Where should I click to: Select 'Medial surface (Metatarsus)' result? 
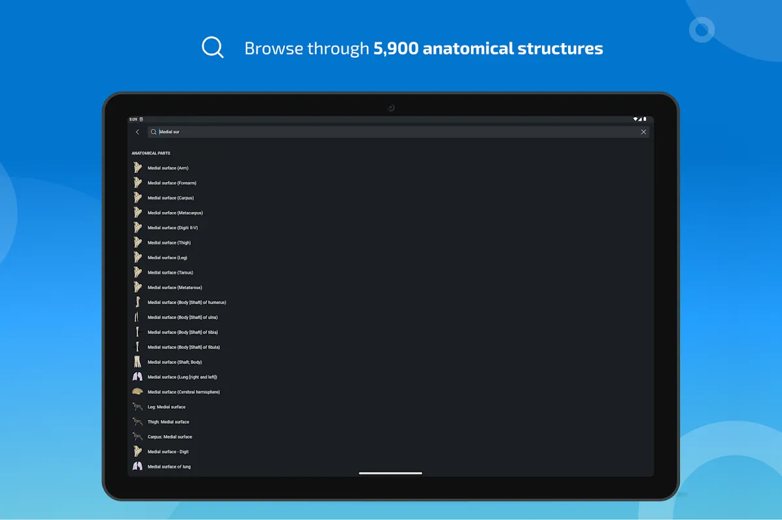[x=174, y=288]
